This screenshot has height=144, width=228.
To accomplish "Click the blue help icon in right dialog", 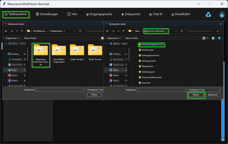I will tap(219, 38).
